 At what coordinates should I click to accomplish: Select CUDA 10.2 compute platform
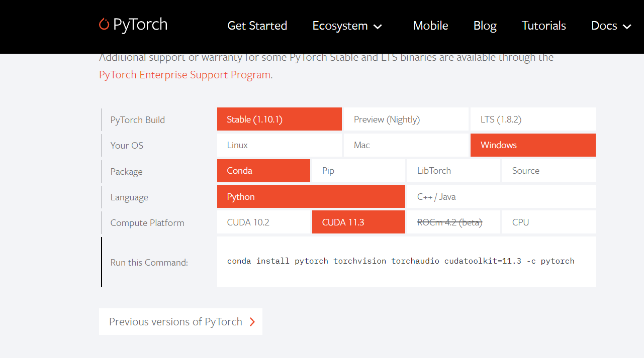pos(263,222)
